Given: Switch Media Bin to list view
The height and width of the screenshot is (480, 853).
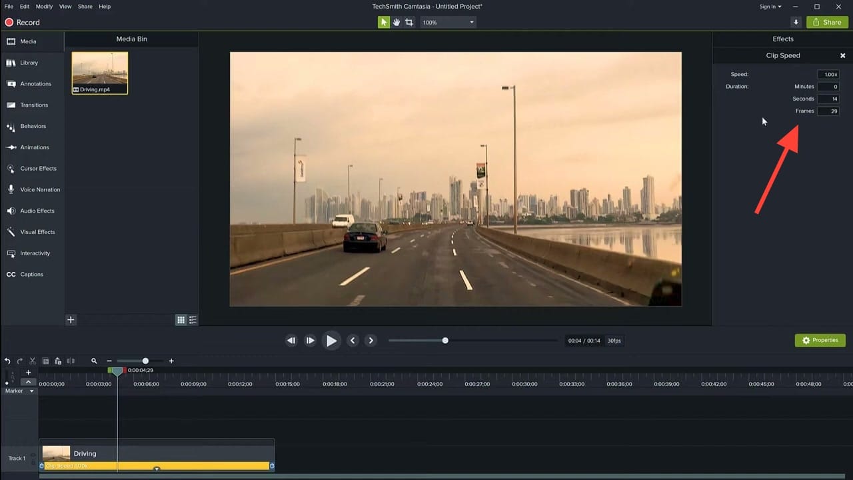Looking at the screenshot, I should click(193, 319).
